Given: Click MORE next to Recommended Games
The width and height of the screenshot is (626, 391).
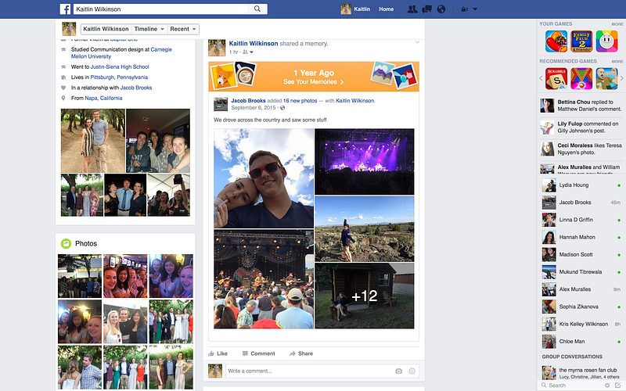Looking at the screenshot, I should (x=617, y=62).
